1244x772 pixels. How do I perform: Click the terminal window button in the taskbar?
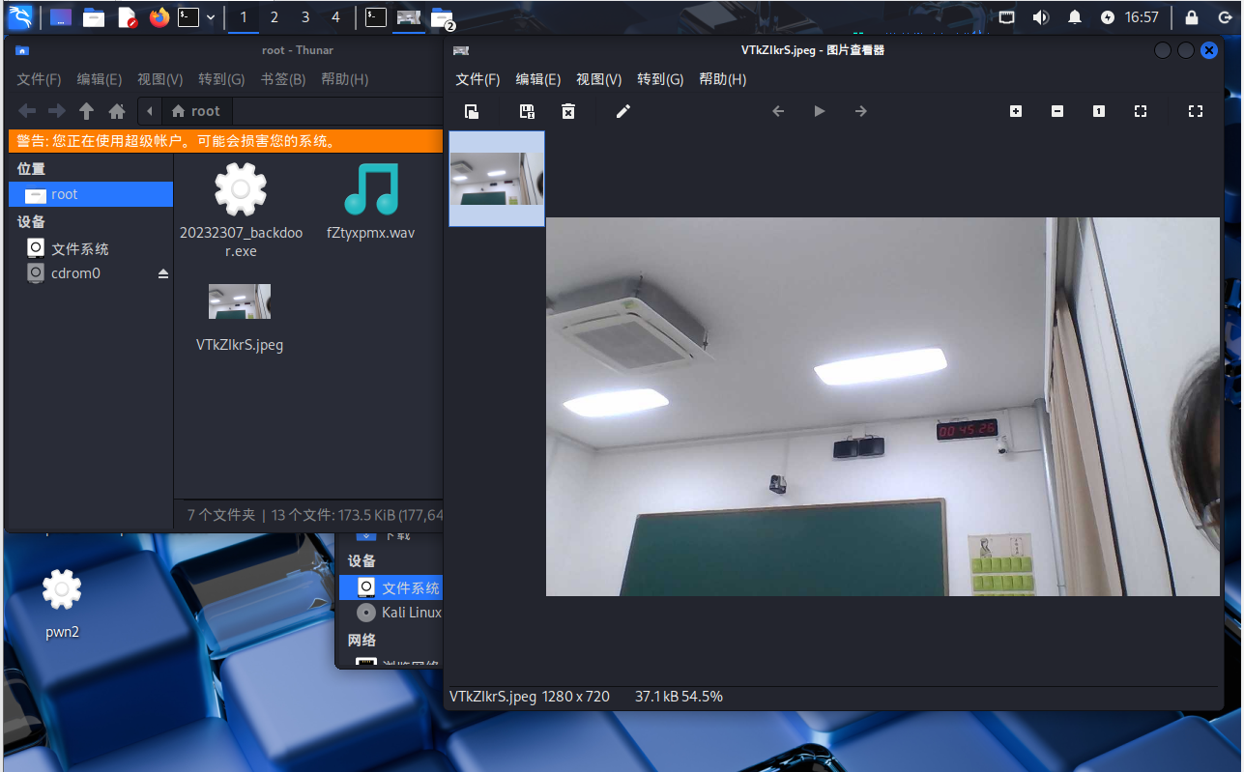click(x=376, y=17)
